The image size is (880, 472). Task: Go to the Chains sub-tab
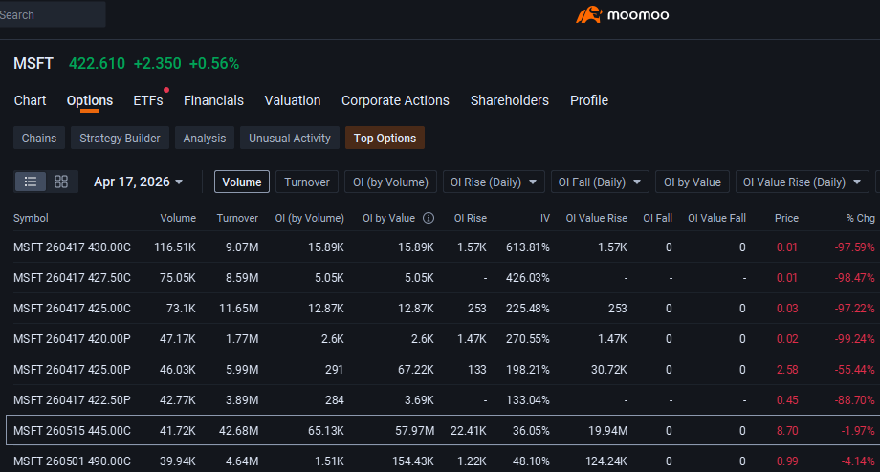coord(38,138)
